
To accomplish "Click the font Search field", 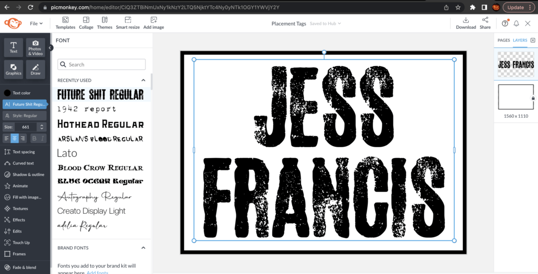I will click(101, 64).
